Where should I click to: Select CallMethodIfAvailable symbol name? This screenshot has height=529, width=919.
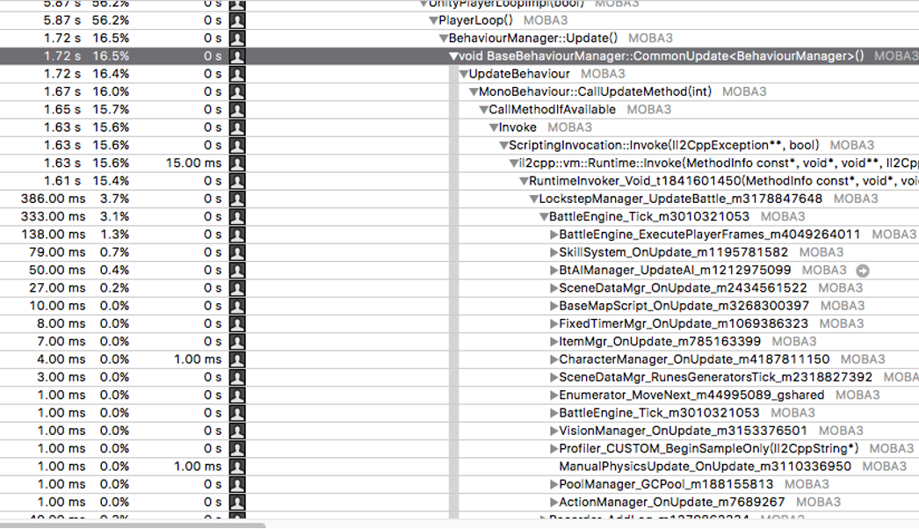[x=552, y=110]
